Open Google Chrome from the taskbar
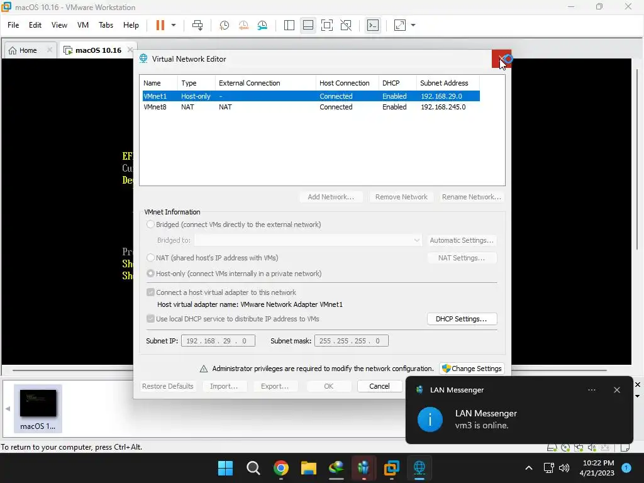The height and width of the screenshot is (483, 644). pyautogui.click(x=281, y=468)
